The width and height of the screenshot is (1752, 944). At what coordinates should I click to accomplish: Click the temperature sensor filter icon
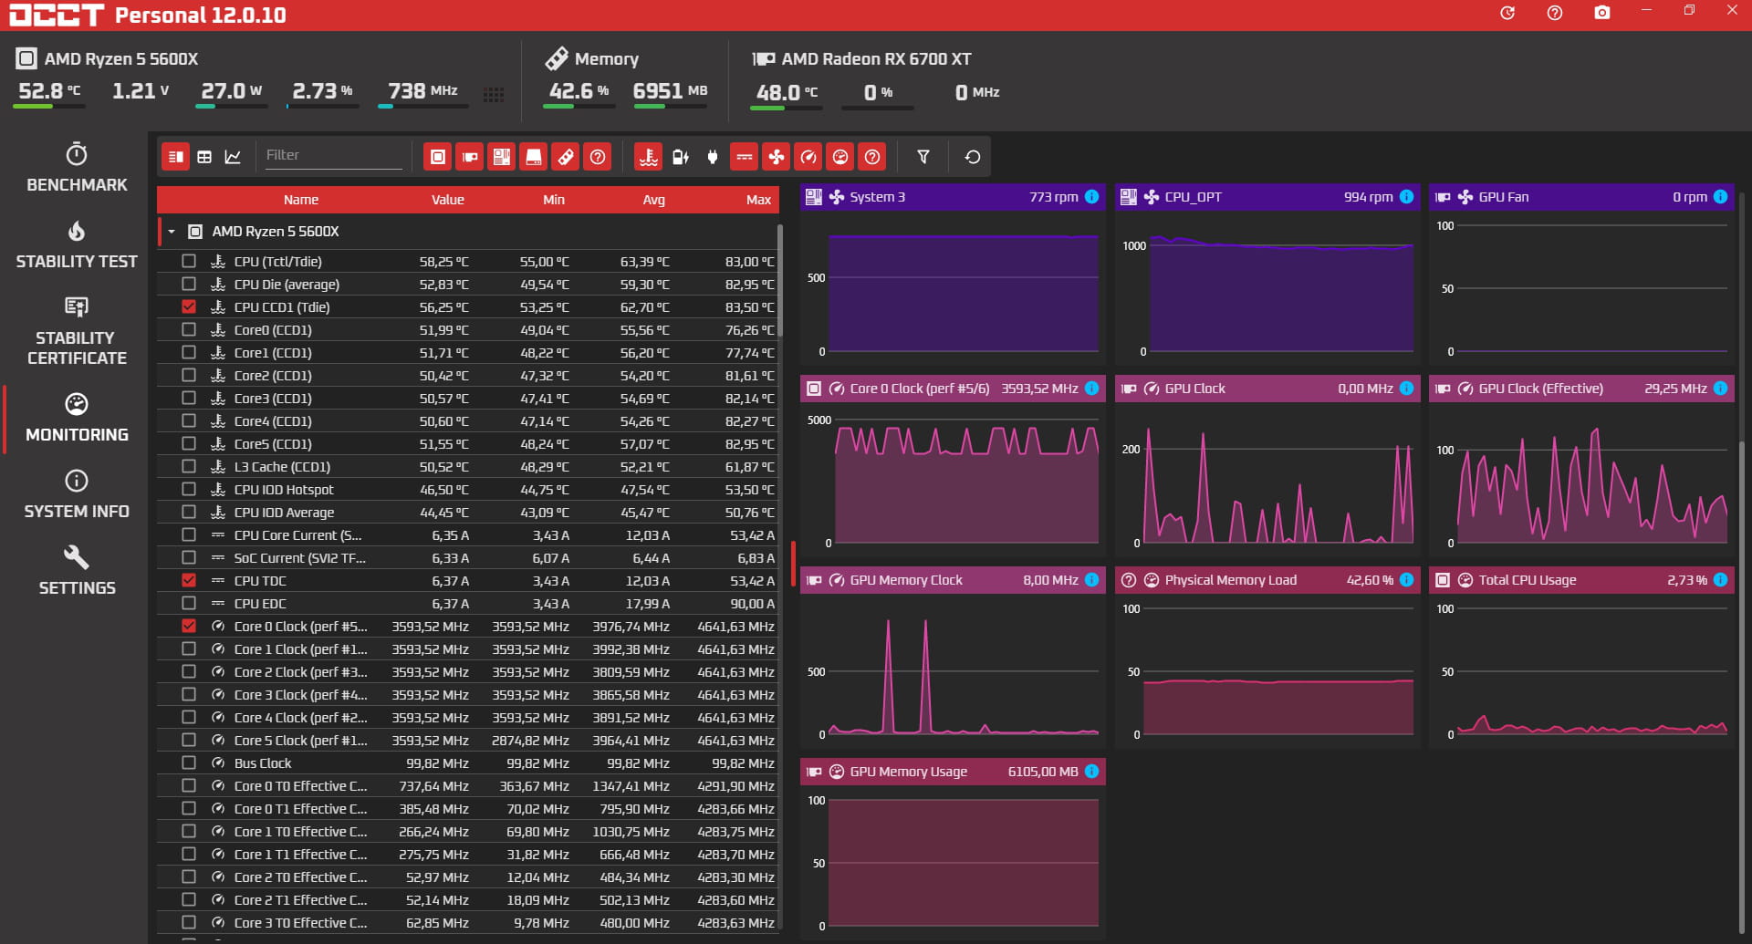click(x=648, y=157)
